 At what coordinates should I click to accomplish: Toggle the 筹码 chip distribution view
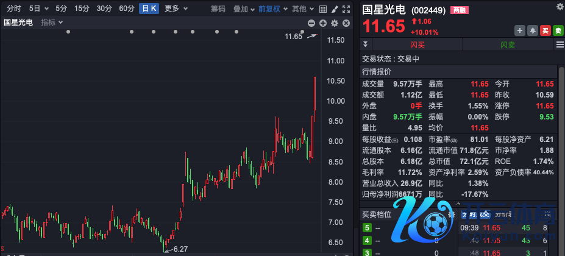(x=218, y=9)
